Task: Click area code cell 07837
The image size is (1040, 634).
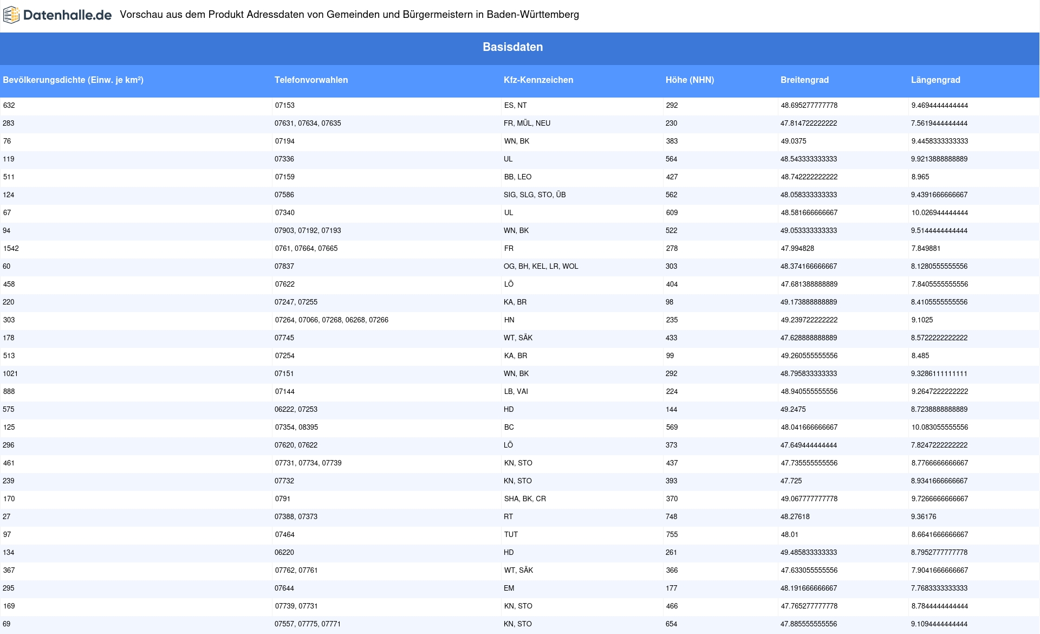Action: (x=284, y=267)
